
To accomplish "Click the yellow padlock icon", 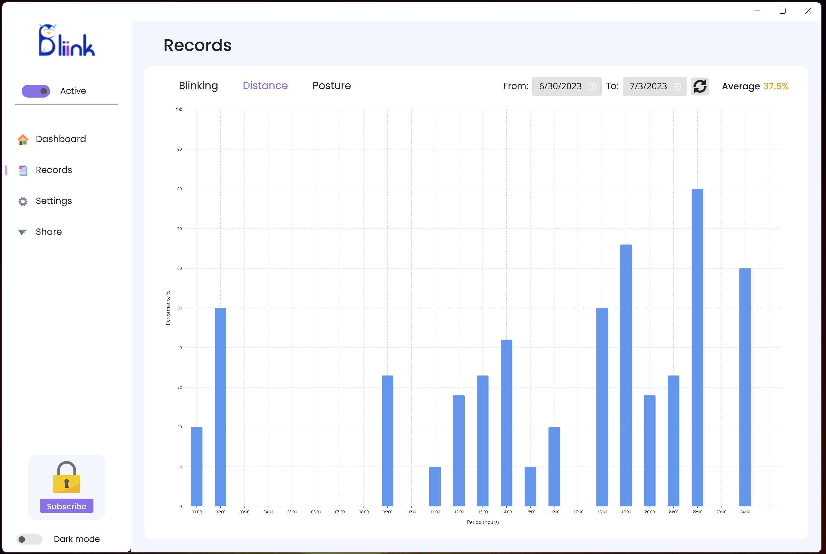I will coord(66,477).
